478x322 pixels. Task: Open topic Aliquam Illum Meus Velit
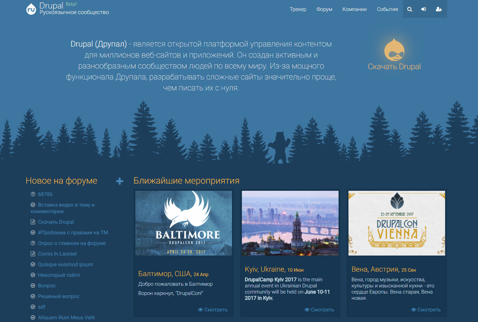coord(66,318)
